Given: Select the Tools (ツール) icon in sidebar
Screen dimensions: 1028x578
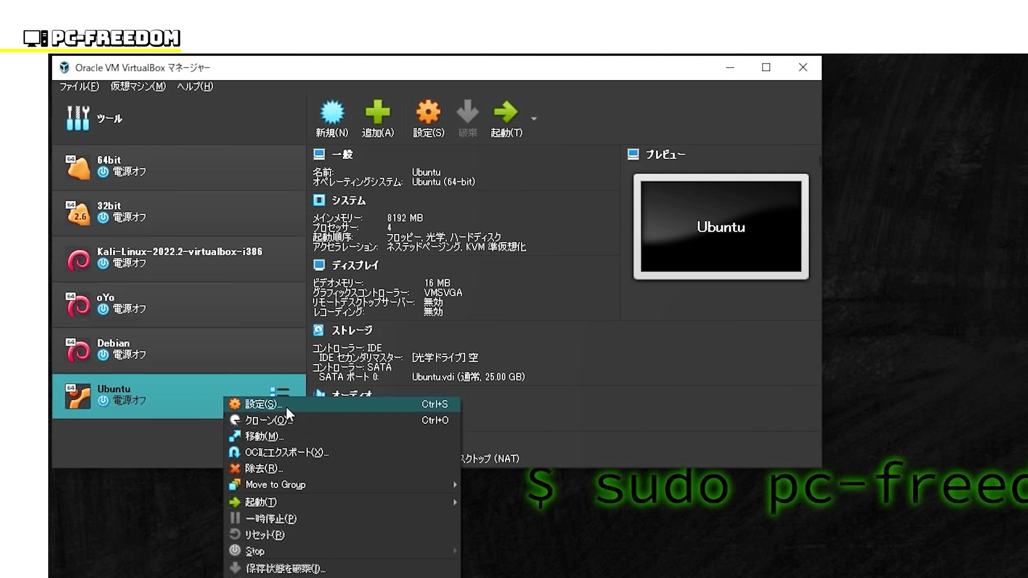Looking at the screenshot, I should 78,118.
